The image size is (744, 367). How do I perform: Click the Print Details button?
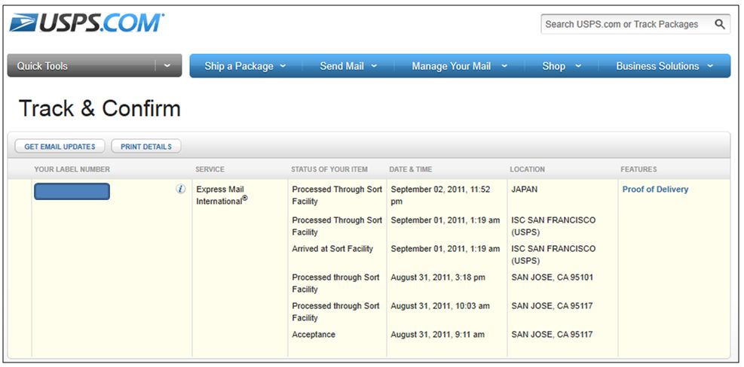pos(146,147)
